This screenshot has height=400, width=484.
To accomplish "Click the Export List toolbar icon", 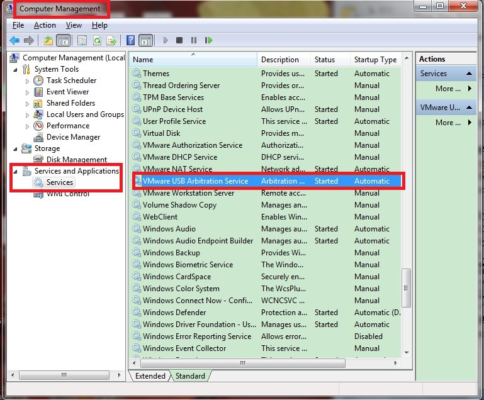I will pyautogui.click(x=111, y=40).
